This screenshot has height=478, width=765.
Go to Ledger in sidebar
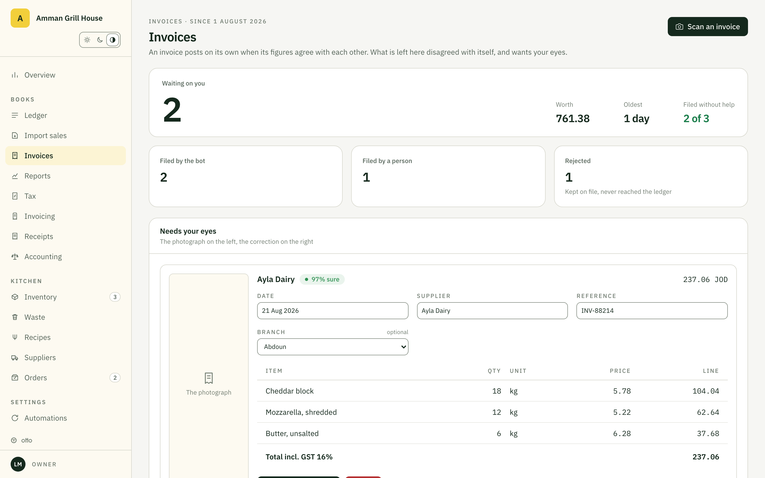66,116
